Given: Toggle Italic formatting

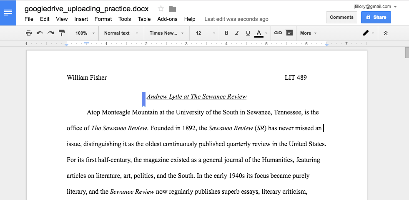Looking at the screenshot, I should pos(237,33).
